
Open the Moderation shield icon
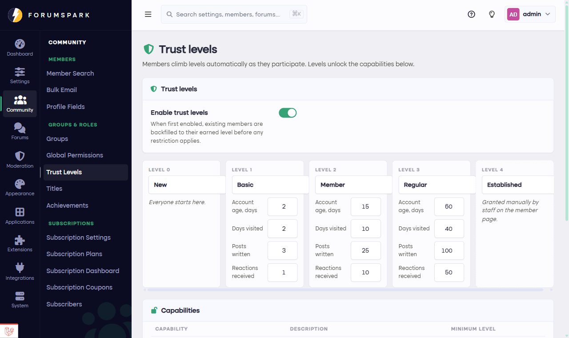[x=20, y=156]
